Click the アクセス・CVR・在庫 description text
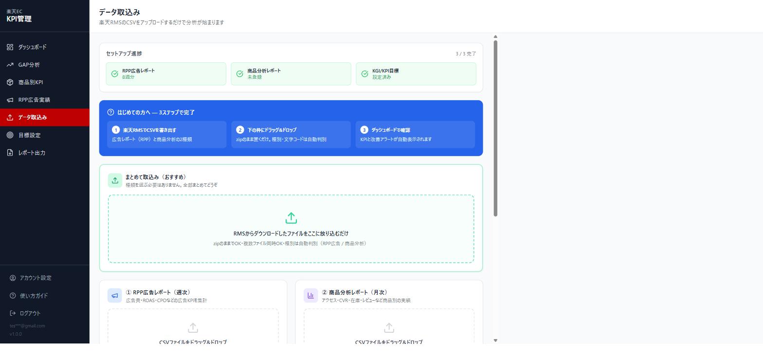The width and height of the screenshot is (763, 360). point(366,301)
